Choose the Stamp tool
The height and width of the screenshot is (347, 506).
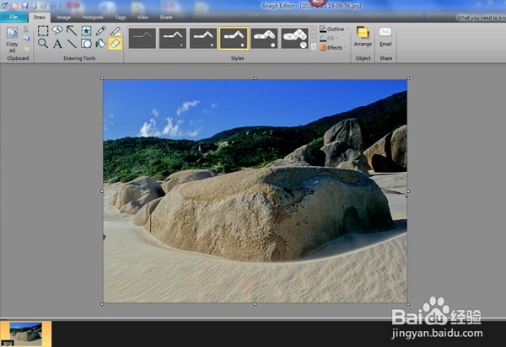click(x=86, y=31)
